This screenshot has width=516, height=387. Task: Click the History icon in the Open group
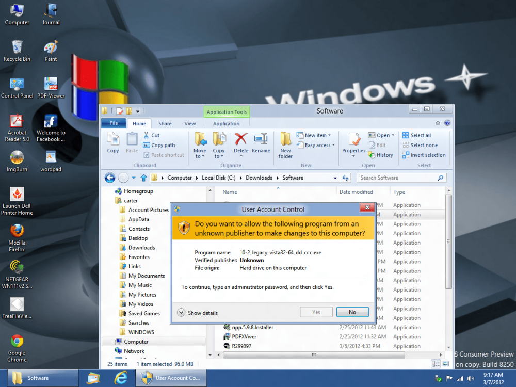tap(381, 155)
